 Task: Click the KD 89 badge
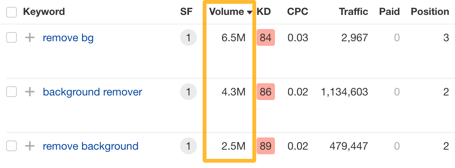266,146
